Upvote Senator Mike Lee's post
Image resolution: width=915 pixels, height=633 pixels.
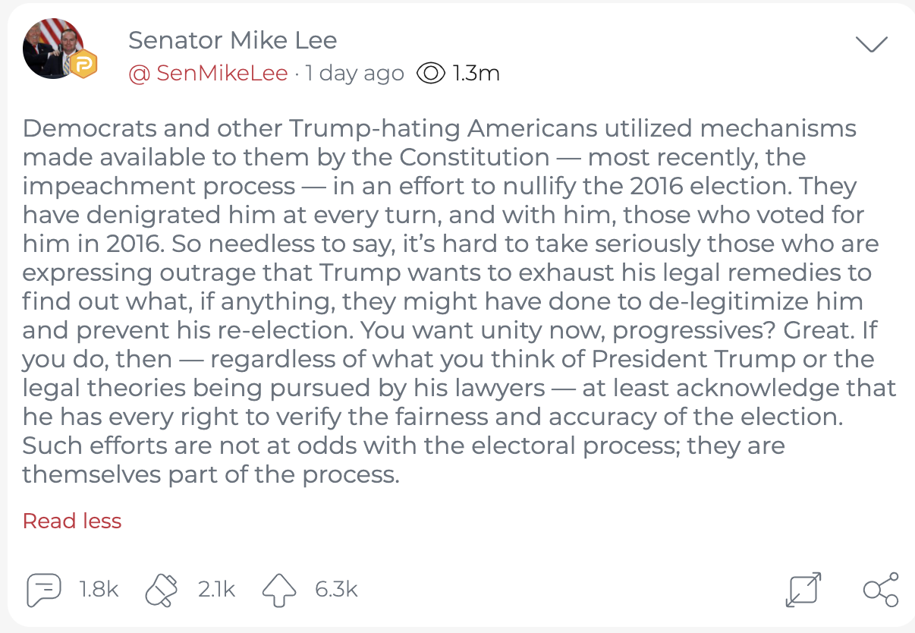(x=278, y=589)
